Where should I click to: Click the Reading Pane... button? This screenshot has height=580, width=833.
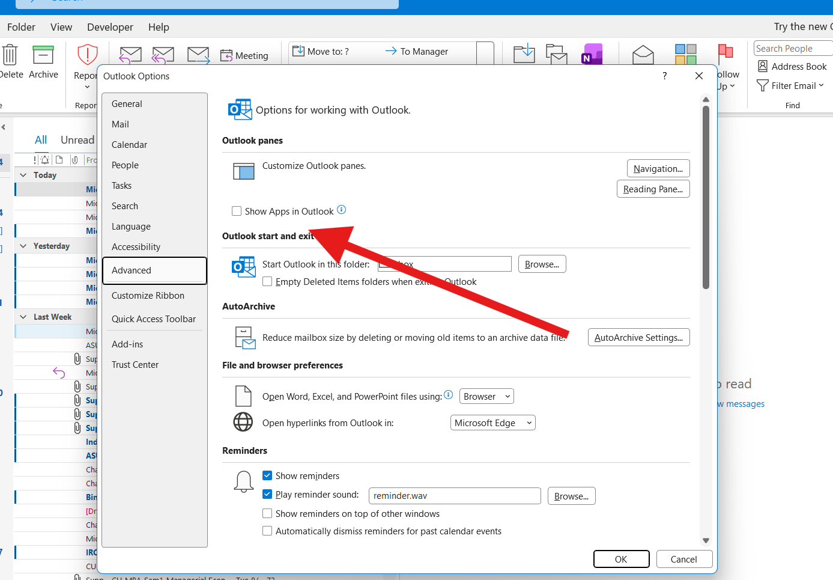tap(653, 189)
